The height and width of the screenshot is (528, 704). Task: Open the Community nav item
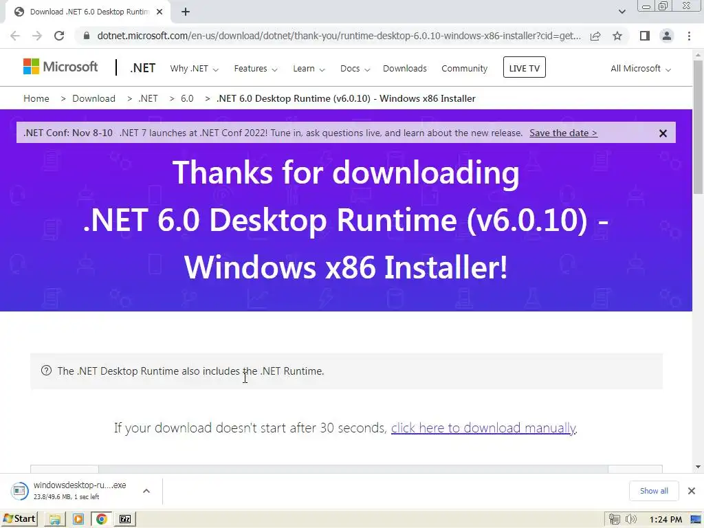click(464, 69)
